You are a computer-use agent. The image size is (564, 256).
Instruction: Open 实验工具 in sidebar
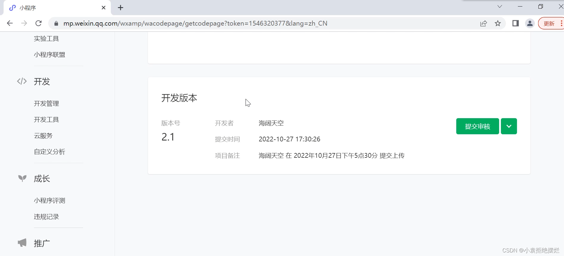point(46,38)
